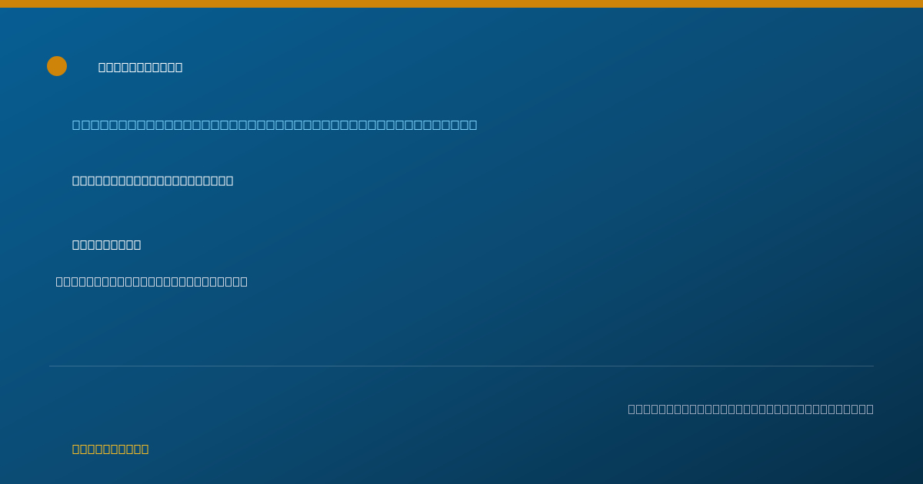Click the white paragraph line under the short heading

tap(152, 281)
